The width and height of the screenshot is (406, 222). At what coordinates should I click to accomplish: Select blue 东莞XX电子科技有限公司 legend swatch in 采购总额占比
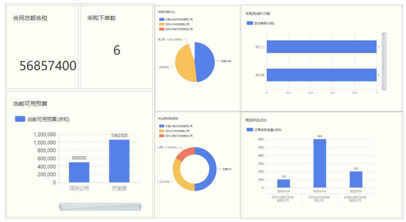[161, 20]
